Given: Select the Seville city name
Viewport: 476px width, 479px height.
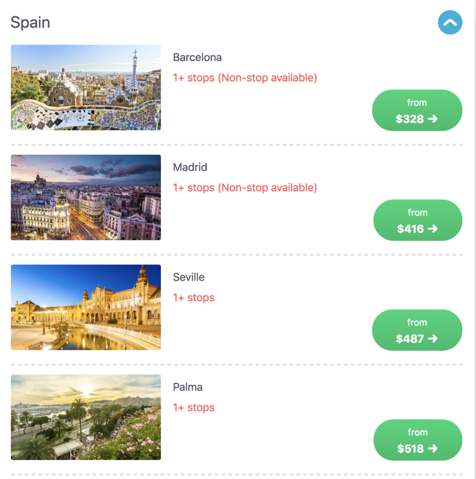Looking at the screenshot, I should 189,277.
